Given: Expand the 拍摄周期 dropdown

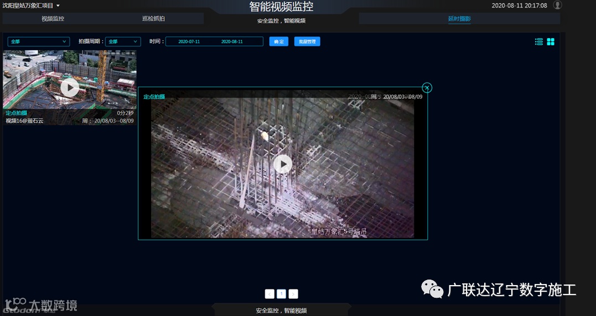Looking at the screenshot, I should [x=123, y=41].
